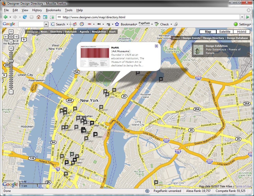254x196 pixels.
Task: Switch map type to Map view
Action: click(x=208, y=32)
